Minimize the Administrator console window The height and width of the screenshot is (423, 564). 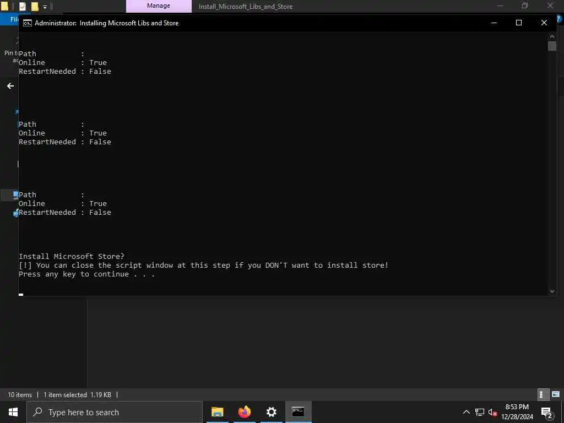click(x=494, y=23)
